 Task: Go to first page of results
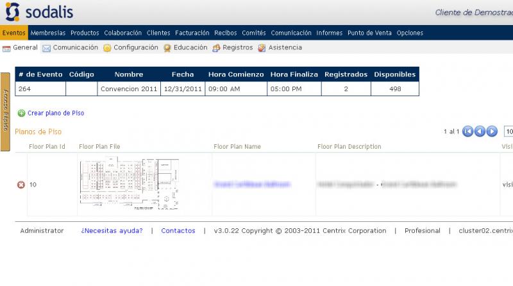point(468,131)
